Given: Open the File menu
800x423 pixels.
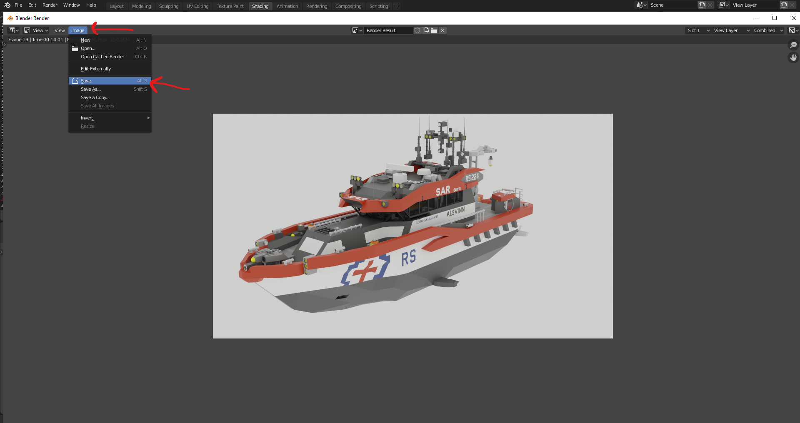Looking at the screenshot, I should pos(18,5).
